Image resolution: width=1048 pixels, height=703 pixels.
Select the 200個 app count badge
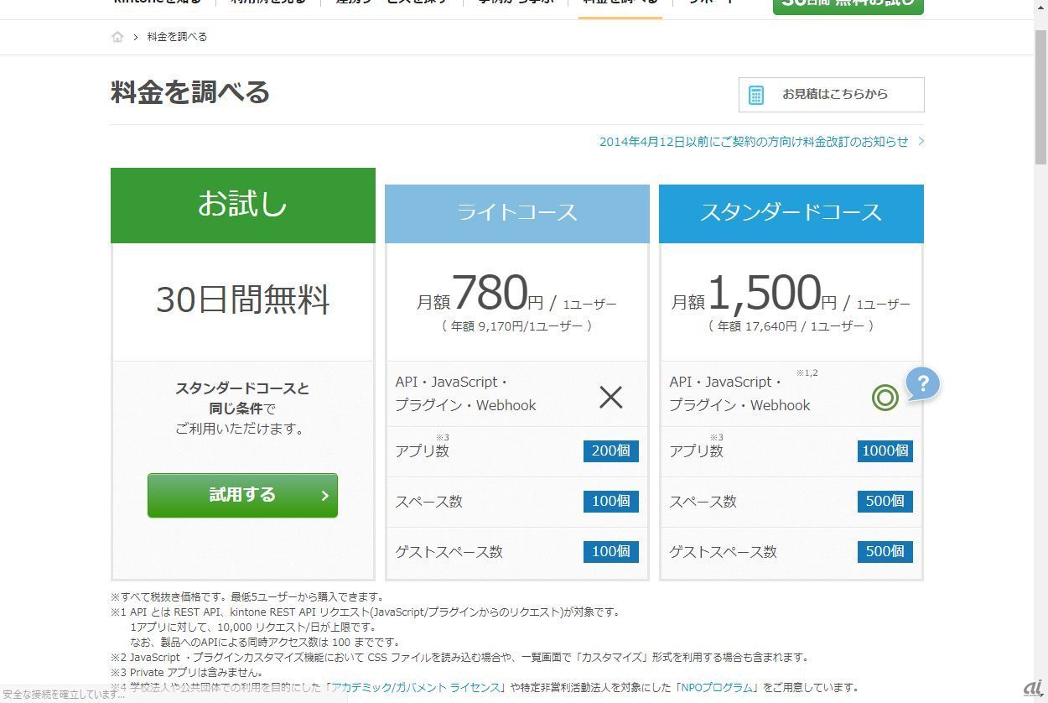pos(611,450)
